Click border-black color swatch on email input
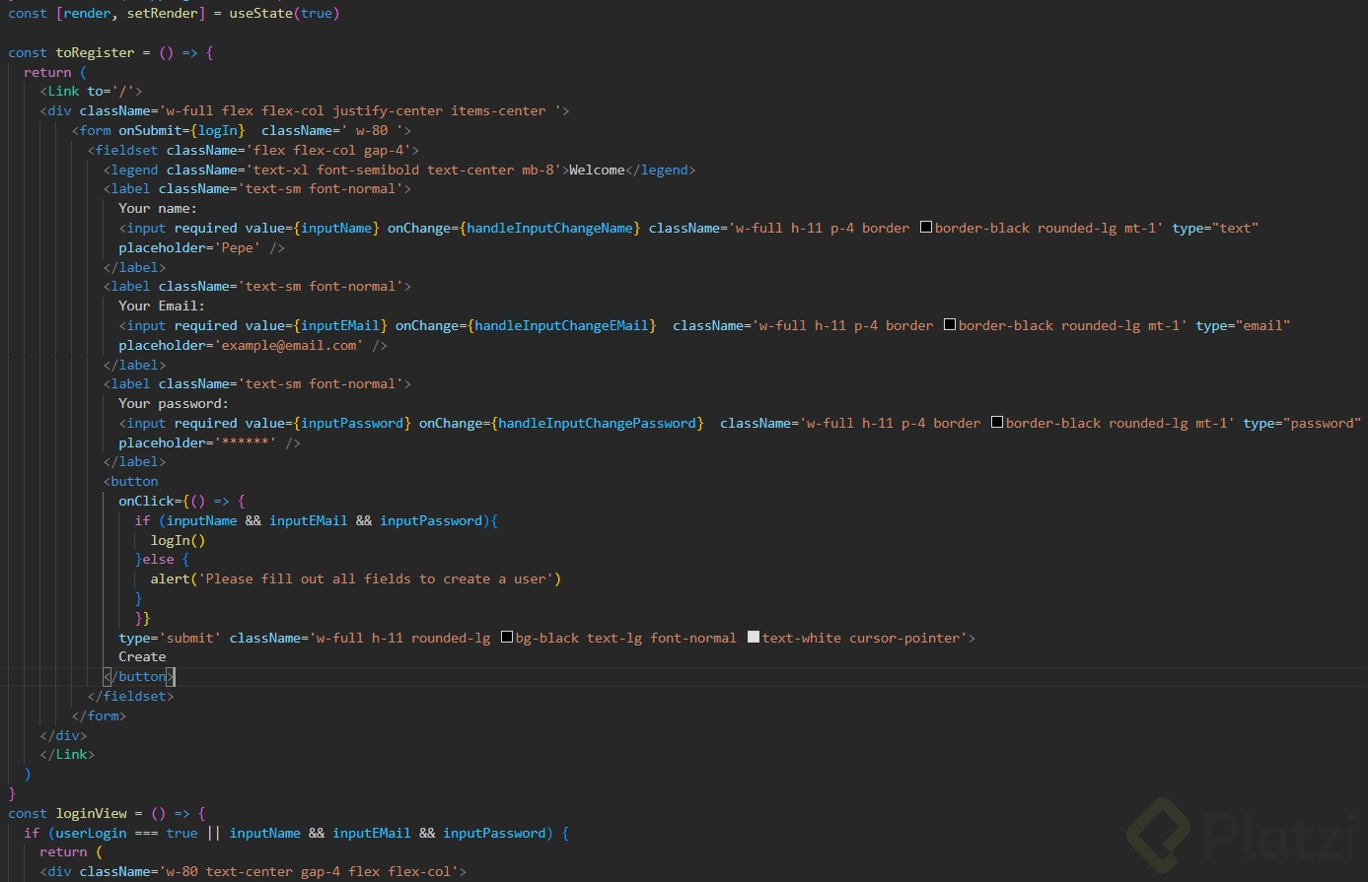This screenshot has width=1368, height=882. coord(950,325)
